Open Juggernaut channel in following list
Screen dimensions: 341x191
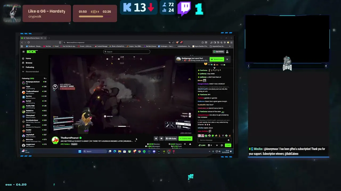tap(34, 145)
